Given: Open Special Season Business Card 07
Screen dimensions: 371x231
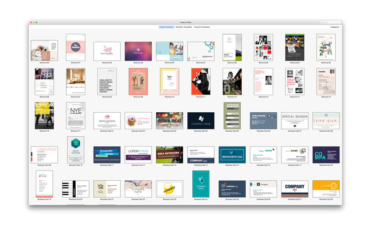Looking at the screenshot, I should tap(295, 121).
